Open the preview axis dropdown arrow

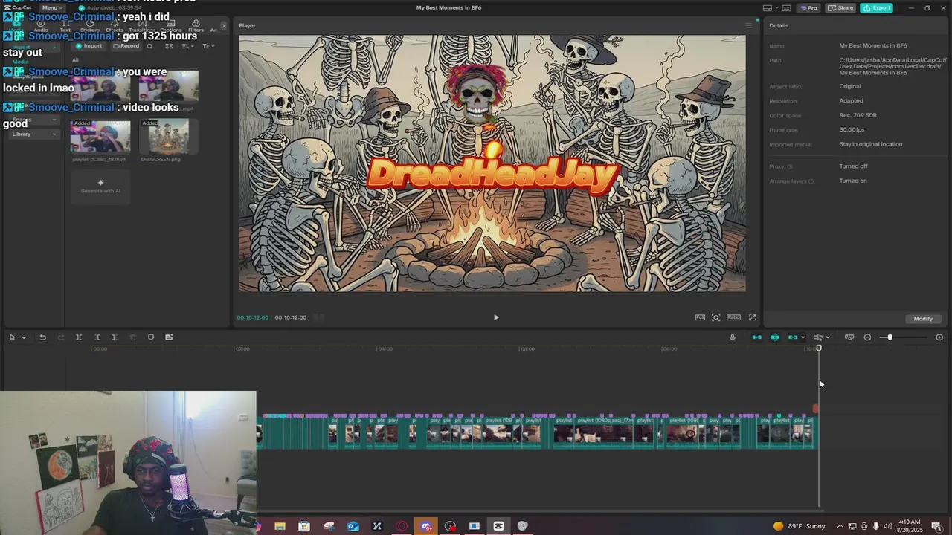point(828,337)
